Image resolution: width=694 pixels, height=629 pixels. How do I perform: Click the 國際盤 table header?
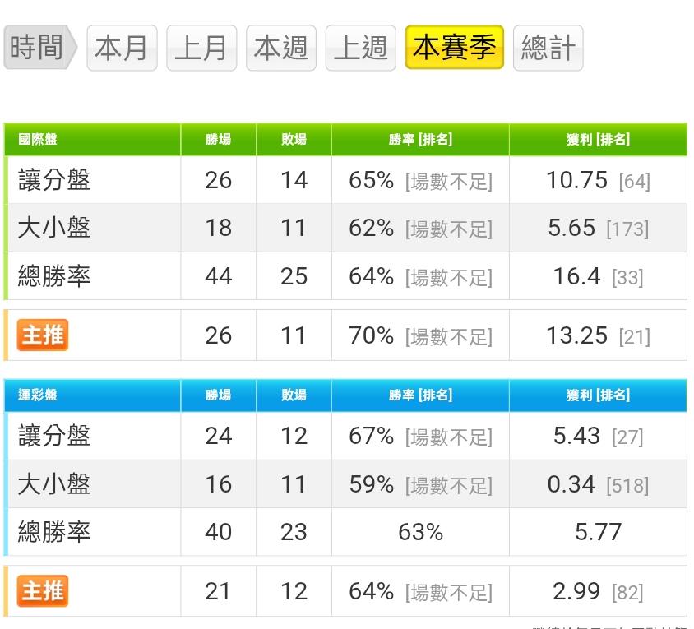[x=38, y=140]
